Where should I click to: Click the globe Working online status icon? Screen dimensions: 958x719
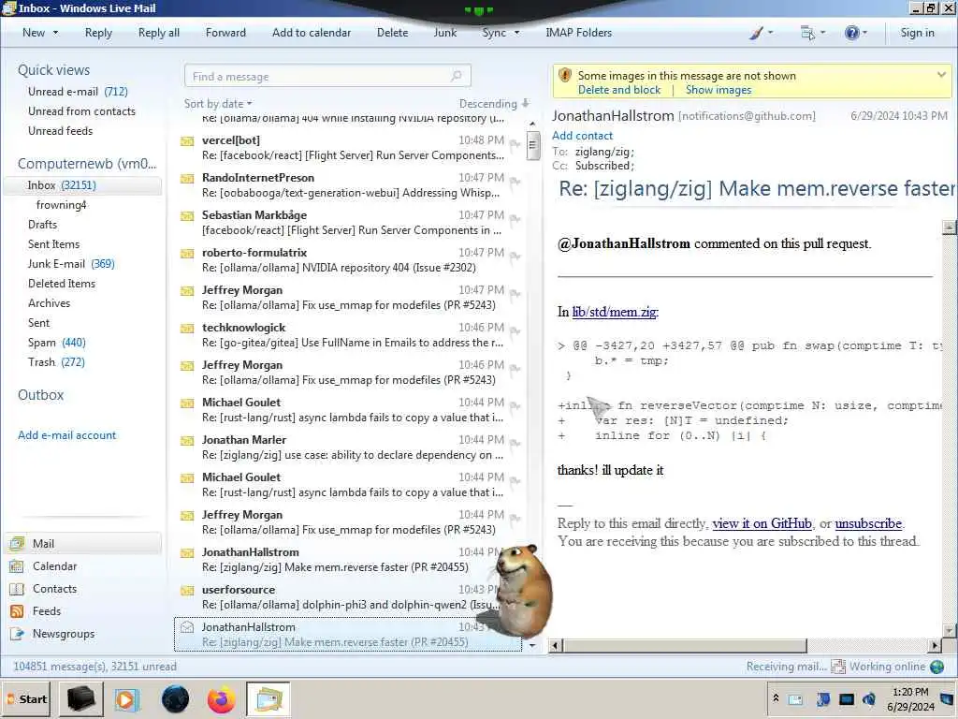tap(937, 667)
